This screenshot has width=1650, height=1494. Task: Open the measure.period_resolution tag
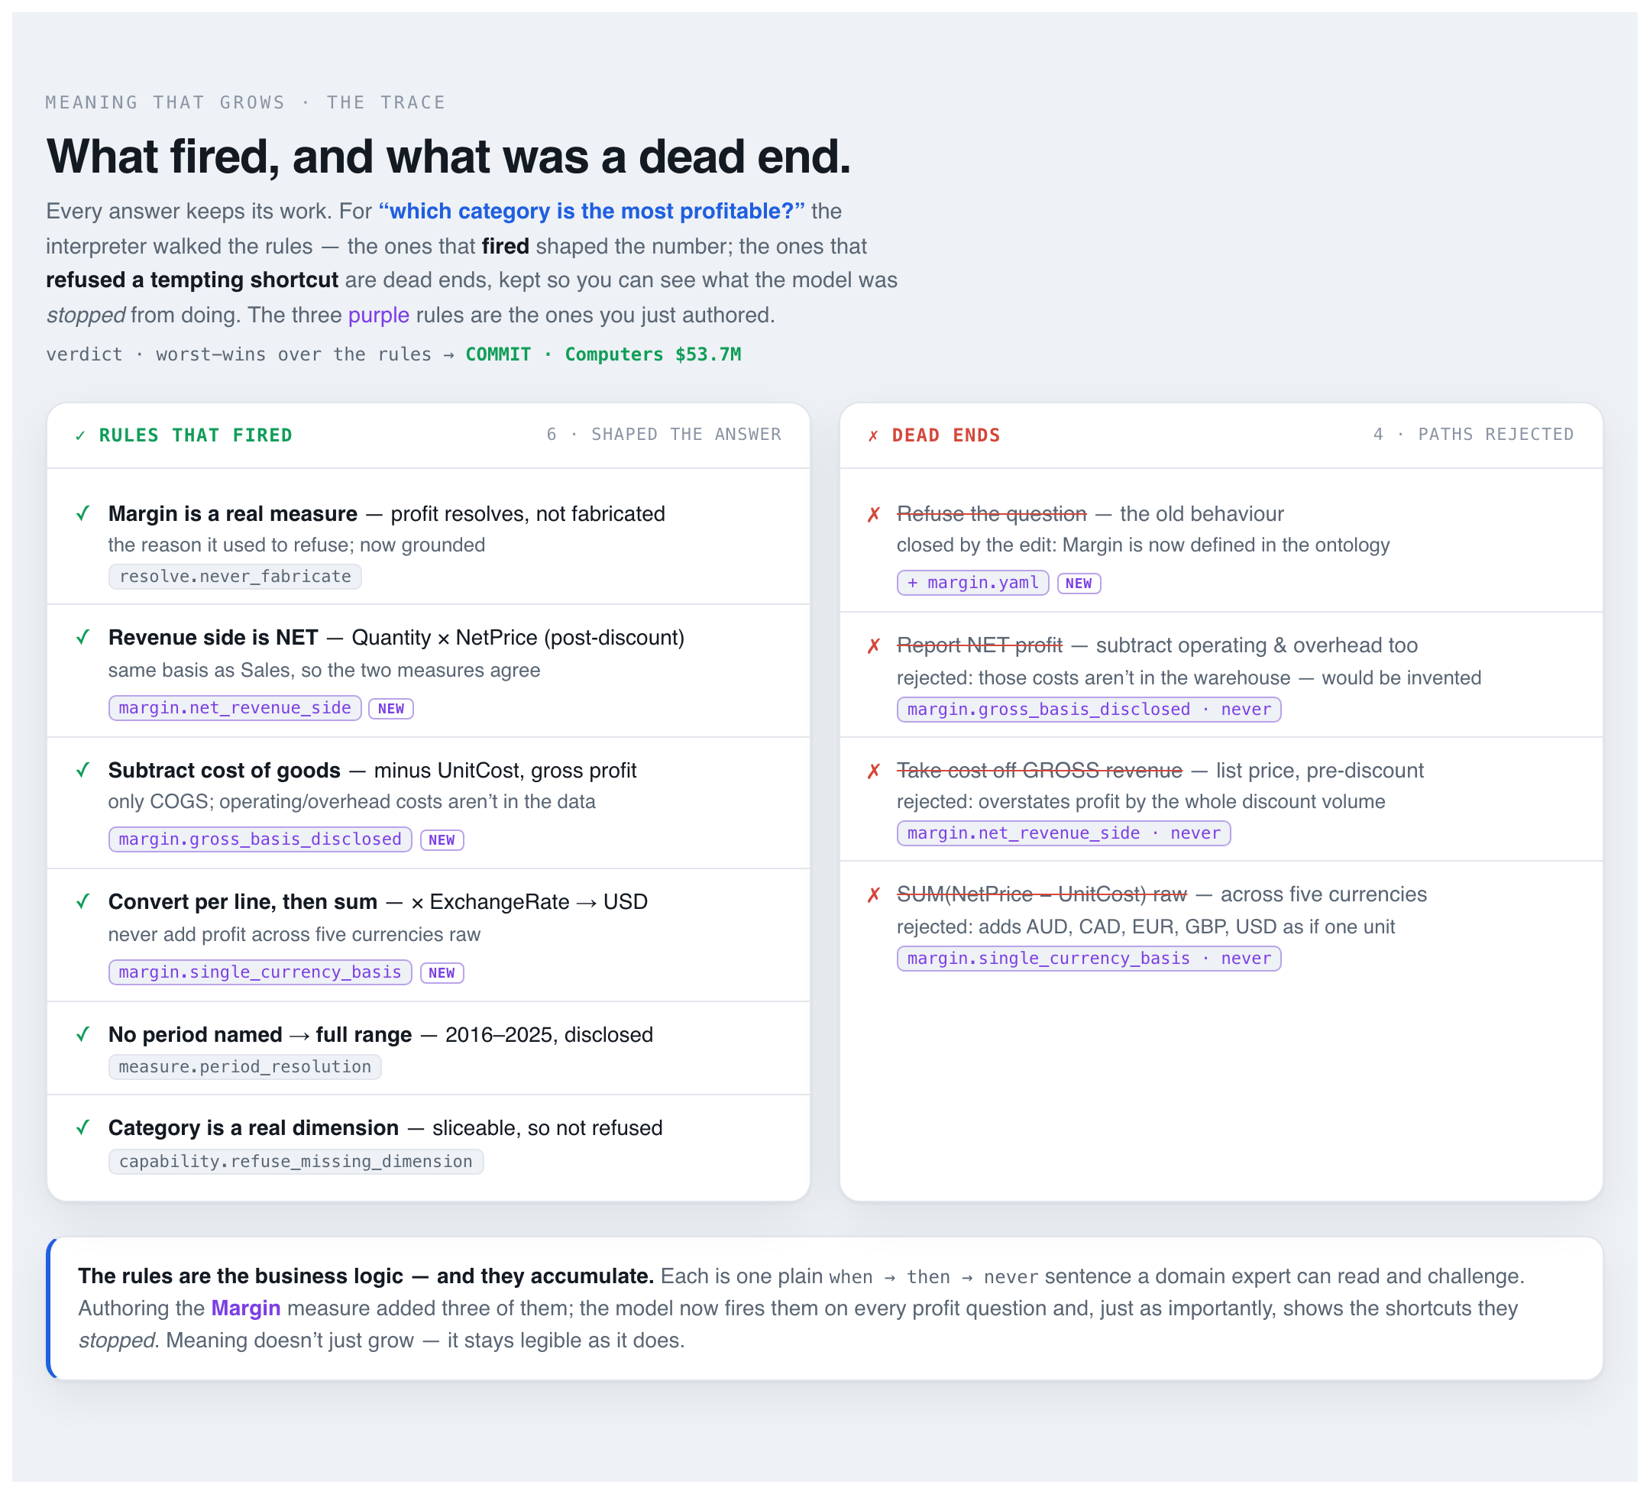tap(244, 1067)
